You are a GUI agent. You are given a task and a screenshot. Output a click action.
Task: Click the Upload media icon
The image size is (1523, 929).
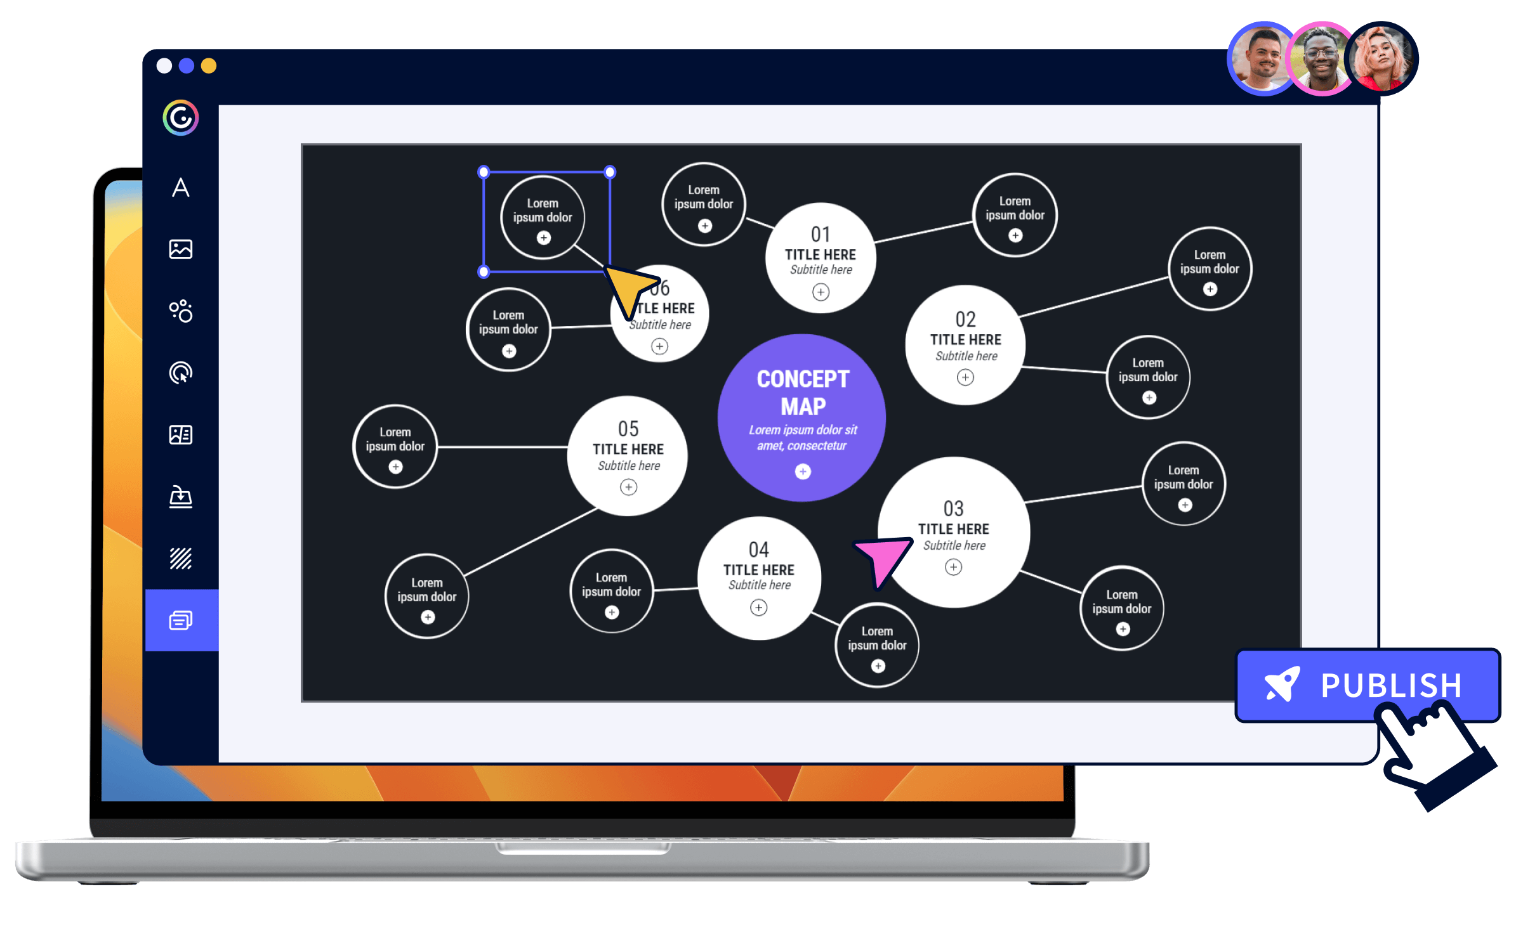[x=181, y=495]
